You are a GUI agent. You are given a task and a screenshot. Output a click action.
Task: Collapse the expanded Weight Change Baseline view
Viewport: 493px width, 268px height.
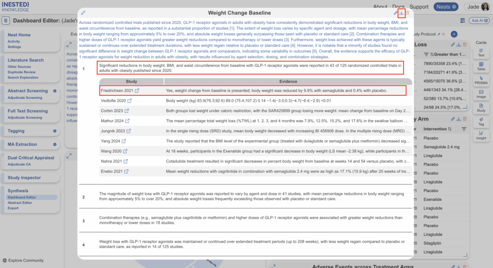pos(83,13)
